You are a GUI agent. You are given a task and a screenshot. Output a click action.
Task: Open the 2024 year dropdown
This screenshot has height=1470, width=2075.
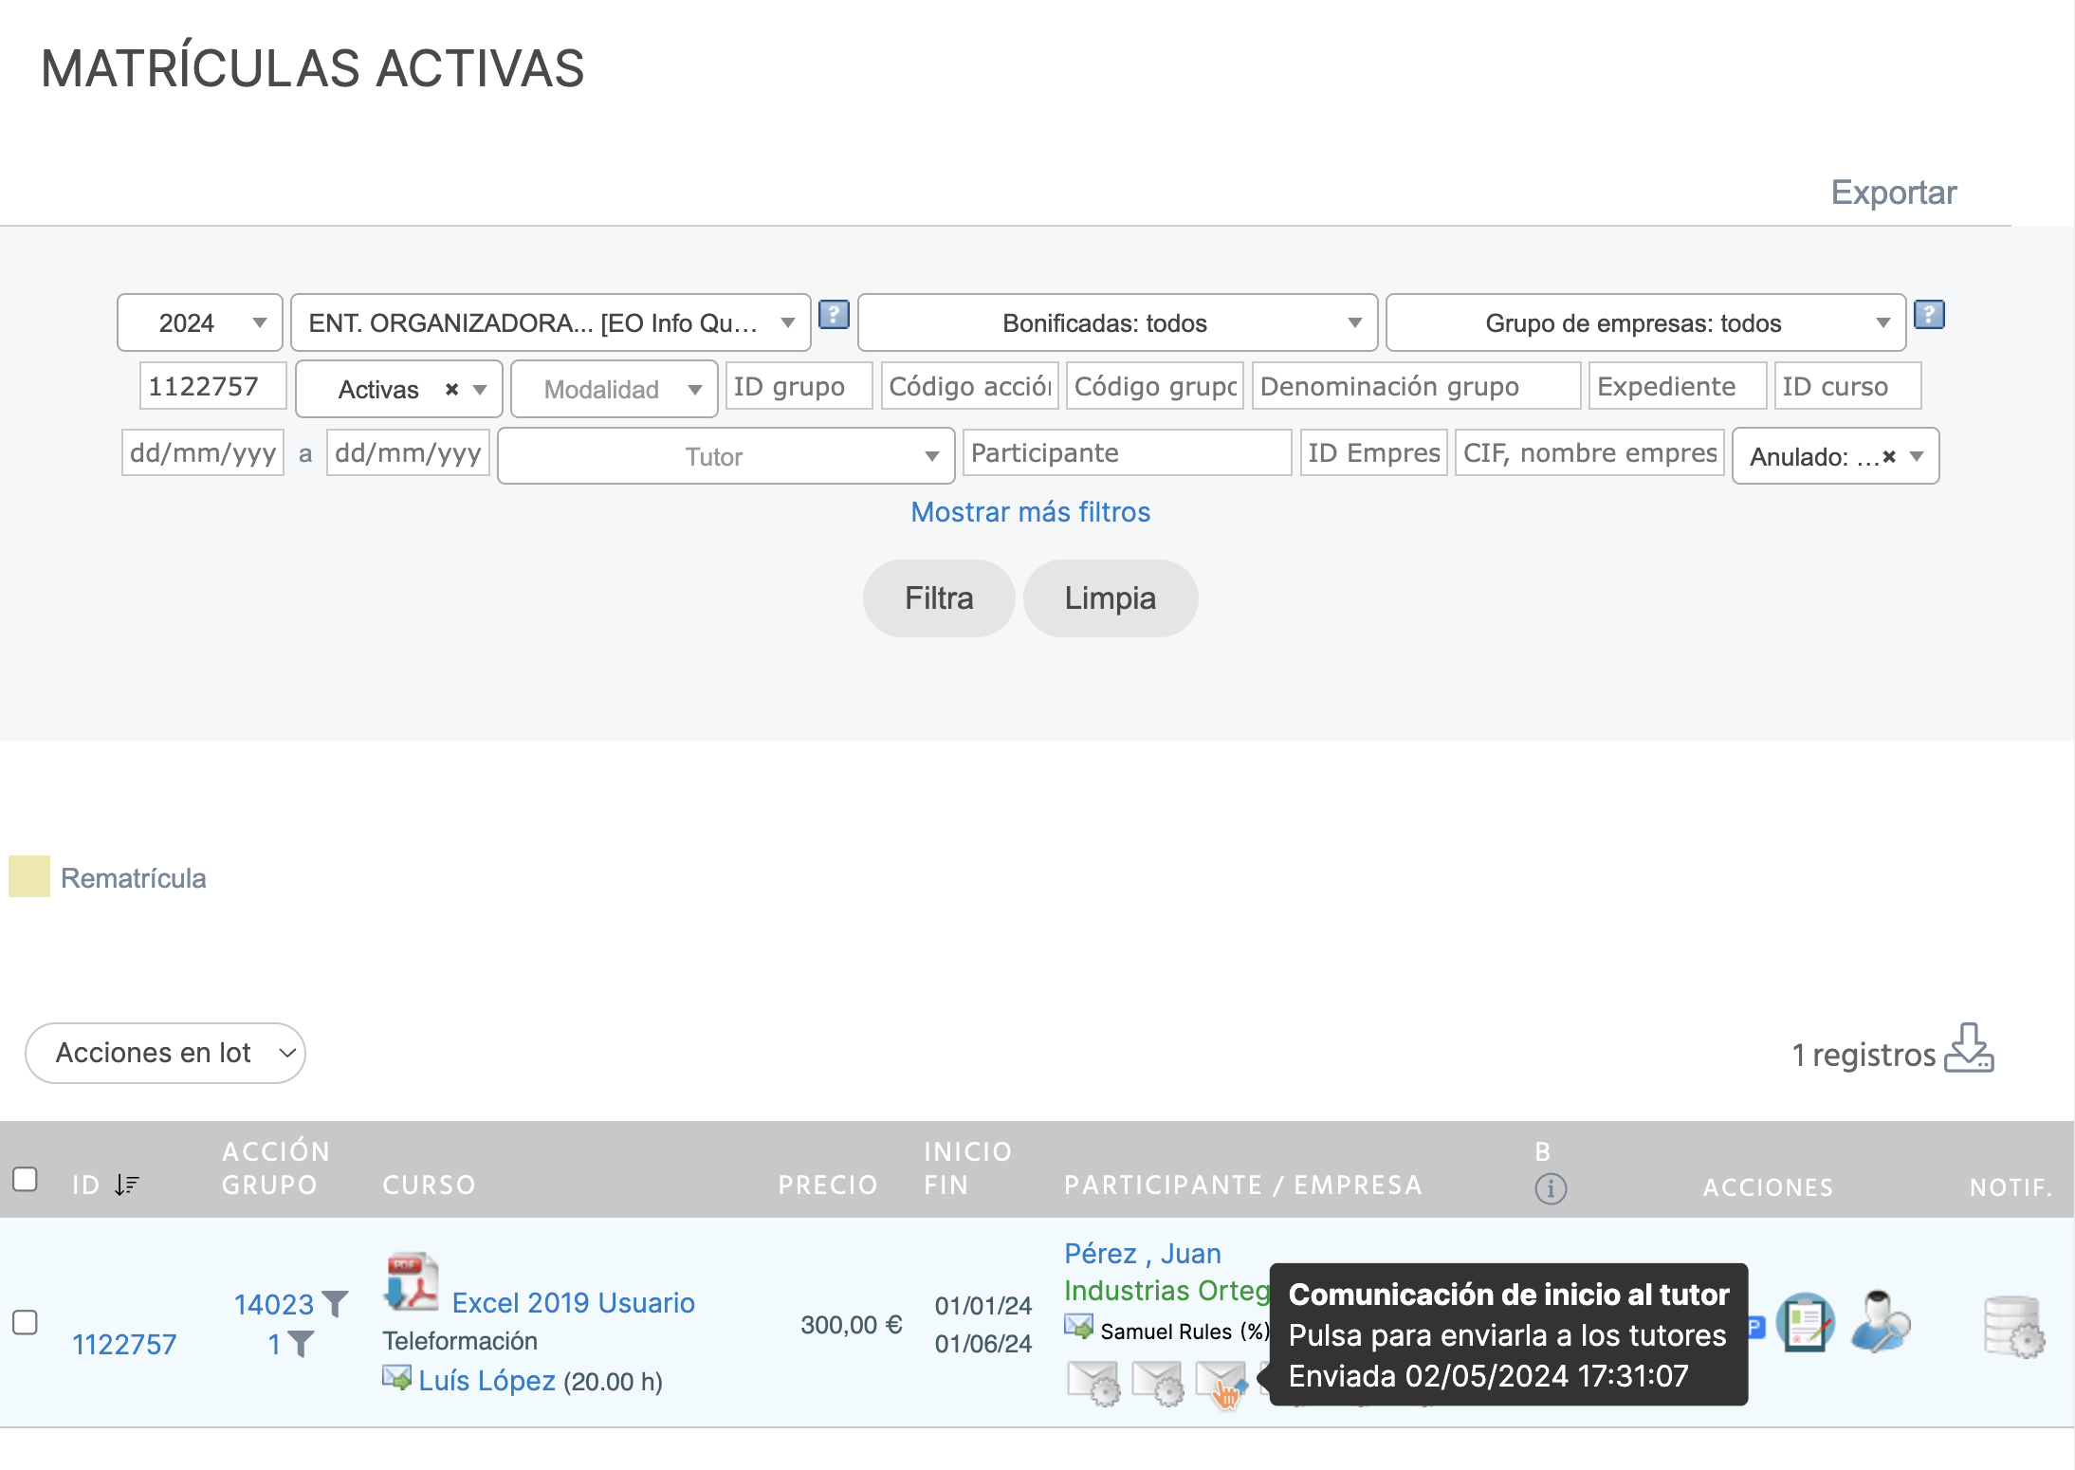click(x=200, y=323)
